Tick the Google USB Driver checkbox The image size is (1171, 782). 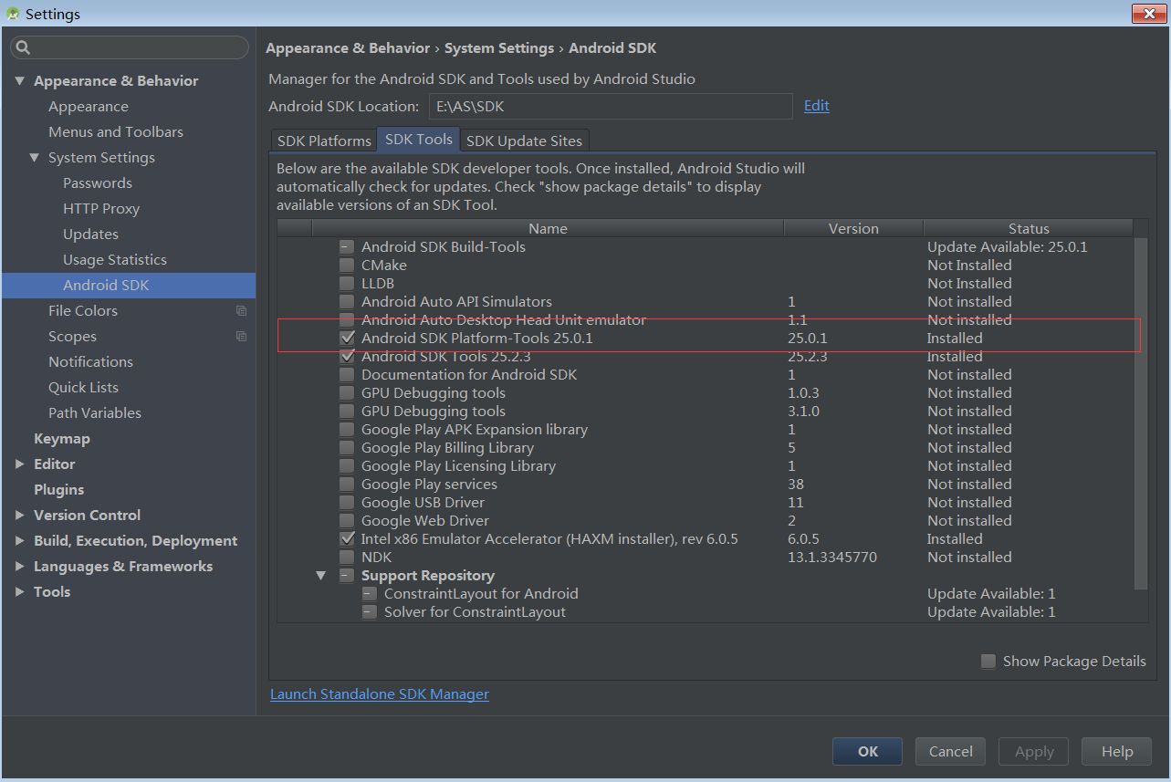coord(347,503)
